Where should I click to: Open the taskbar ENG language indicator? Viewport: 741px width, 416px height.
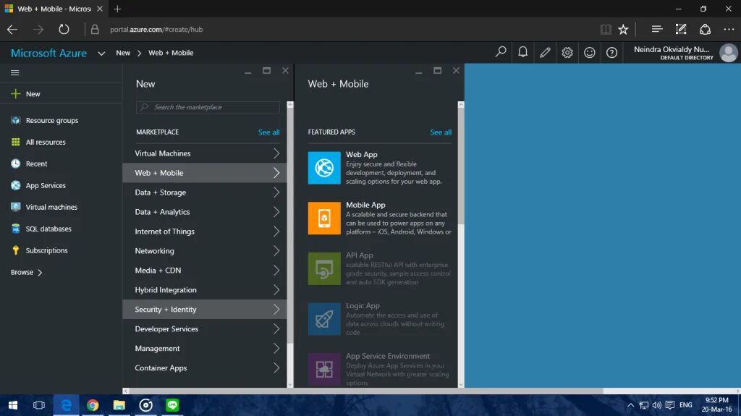[x=686, y=405]
